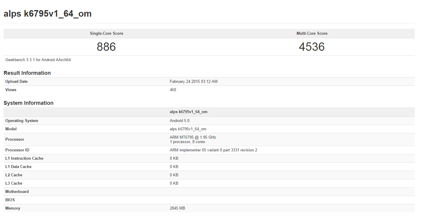
Task: Select the L1 Data Cache value 0 KB
Action: tap(173, 167)
